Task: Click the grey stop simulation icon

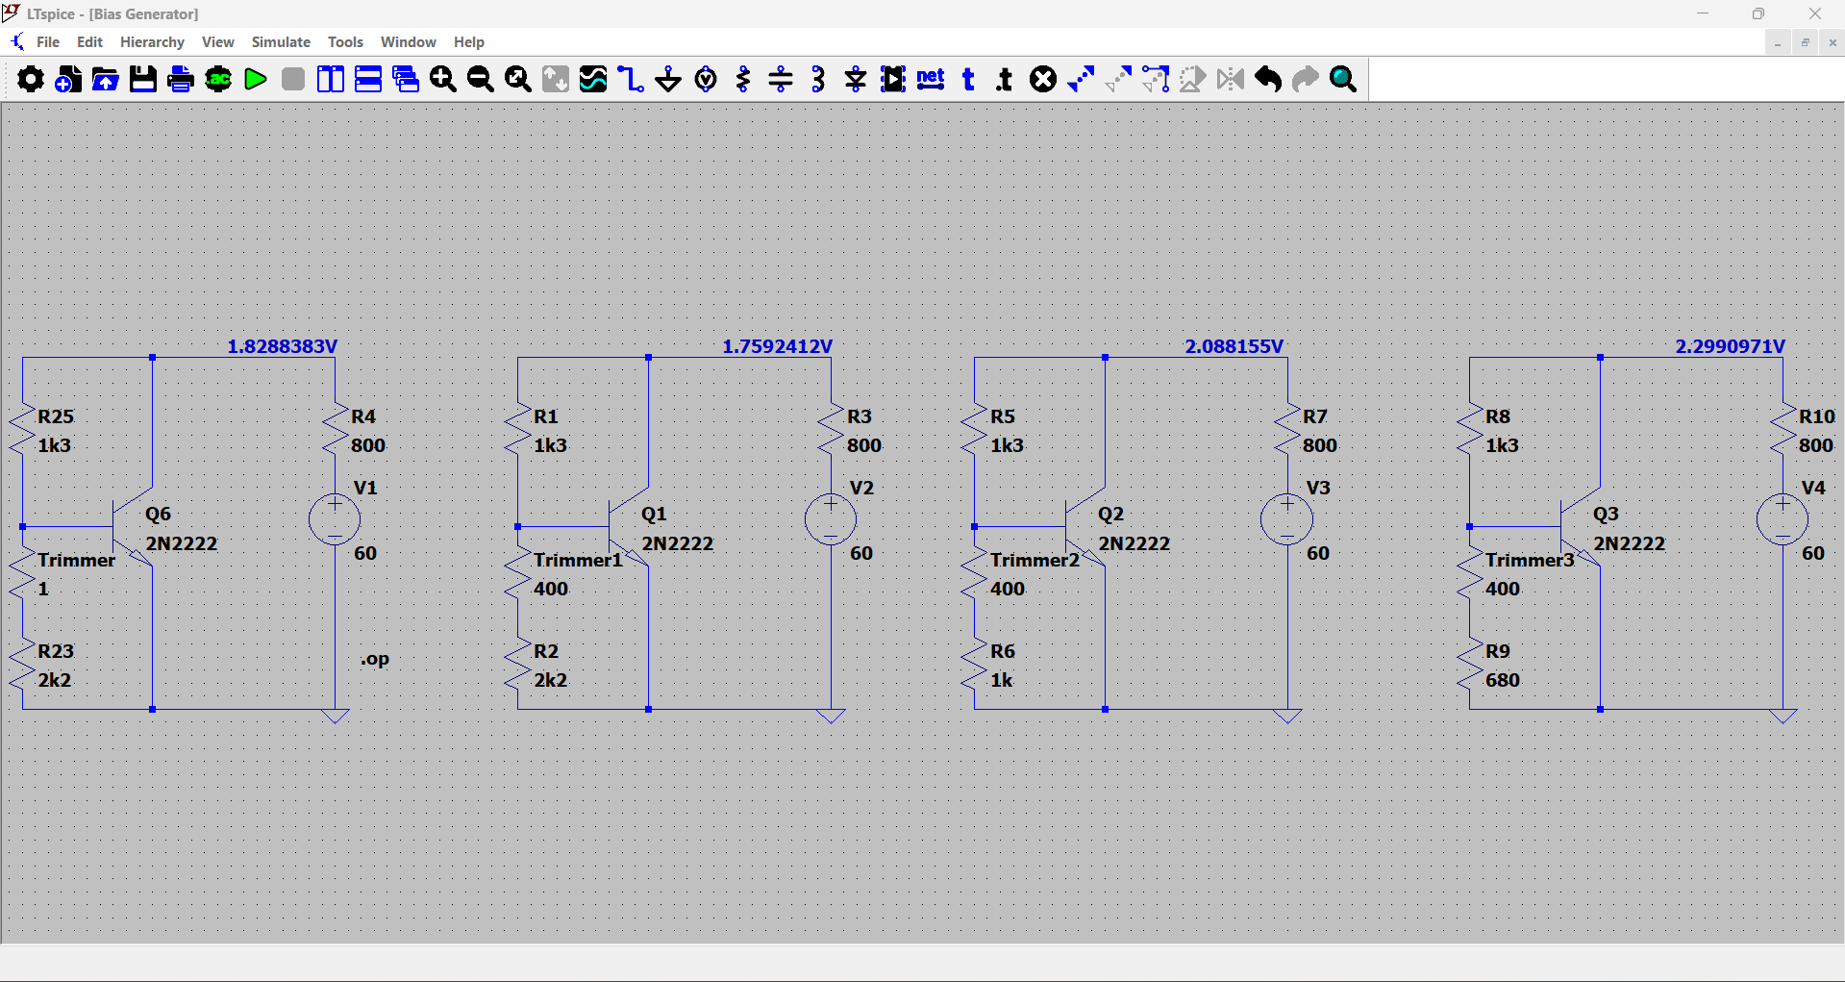Action: point(293,79)
